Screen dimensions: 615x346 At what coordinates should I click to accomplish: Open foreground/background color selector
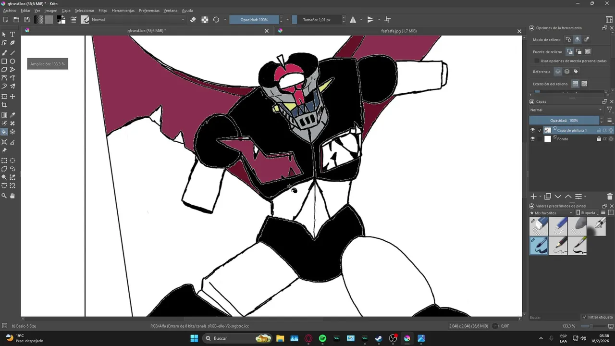pos(61,20)
